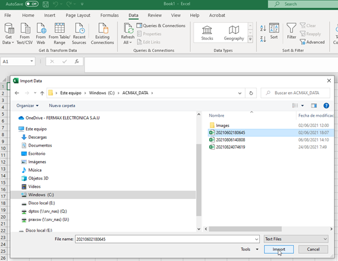Switch to the Review tab
This screenshot has height=261, width=338.
click(x=154, y=15)
